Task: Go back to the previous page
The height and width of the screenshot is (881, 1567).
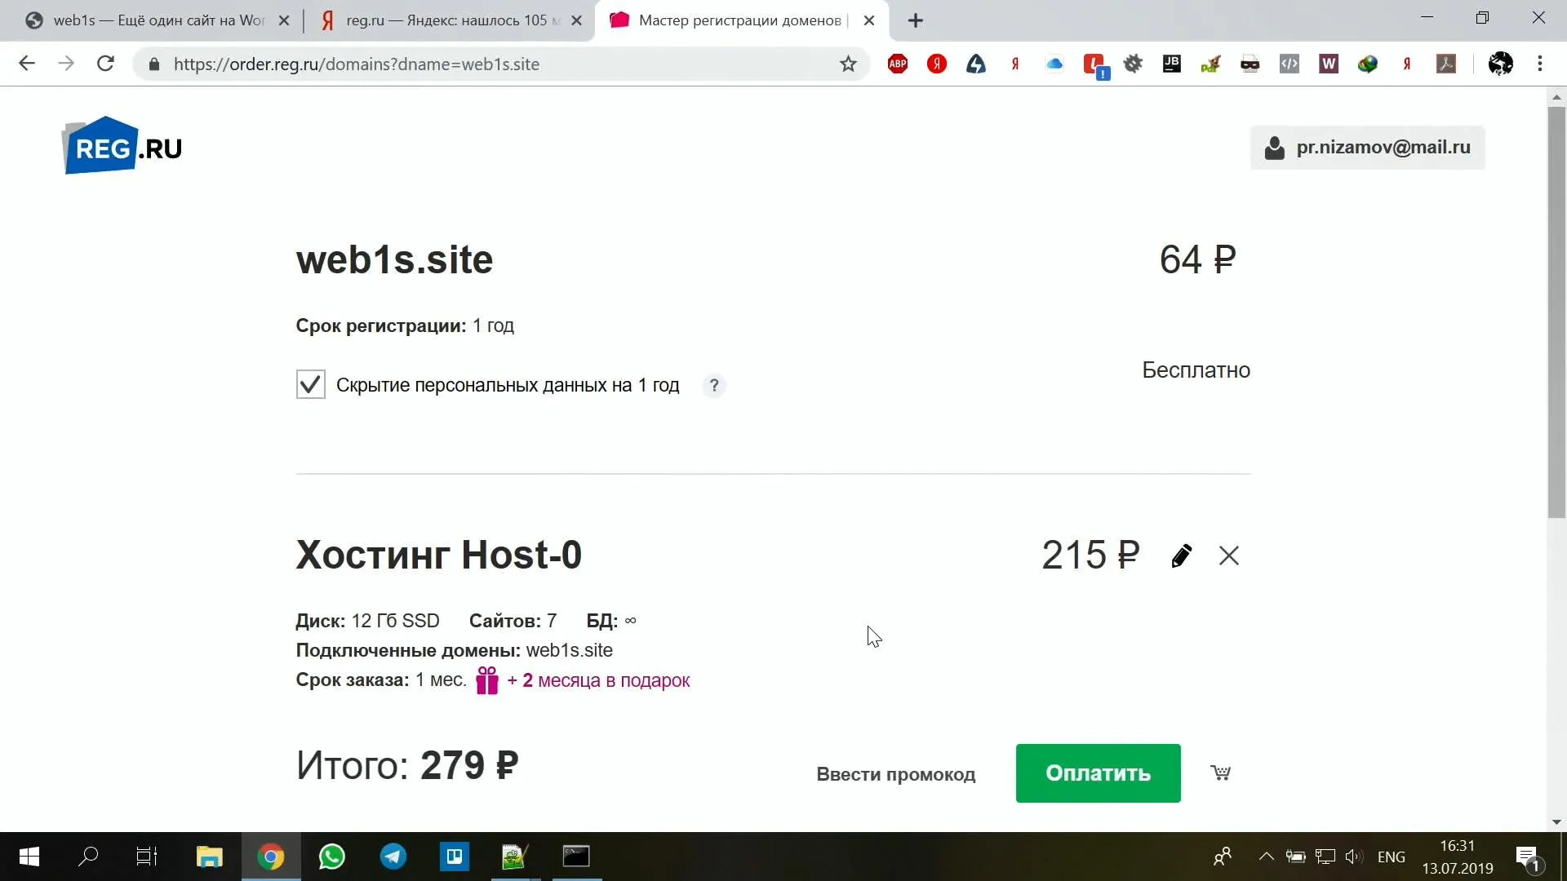Action: pyautogui.click(x=27, y=64)
